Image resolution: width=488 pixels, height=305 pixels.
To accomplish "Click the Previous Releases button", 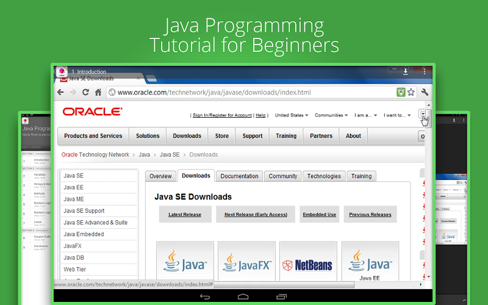I will point(370,215).
